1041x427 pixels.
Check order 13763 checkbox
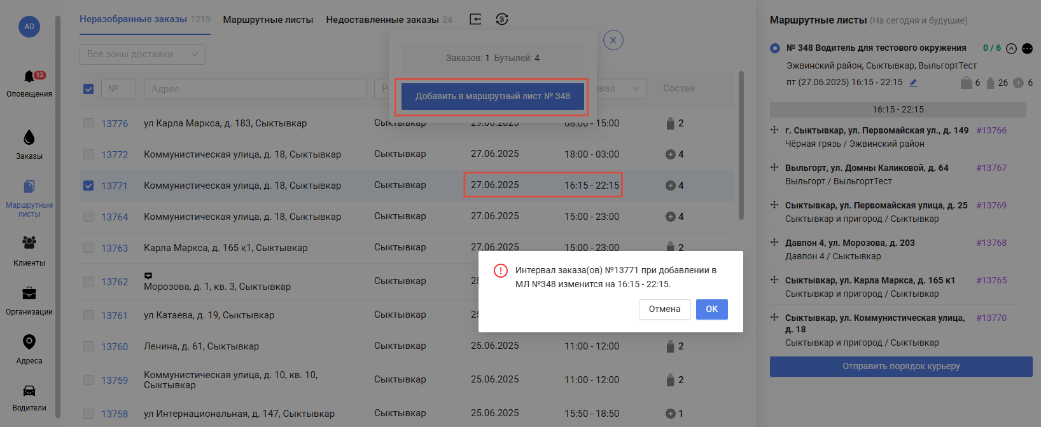pos(88,248)
